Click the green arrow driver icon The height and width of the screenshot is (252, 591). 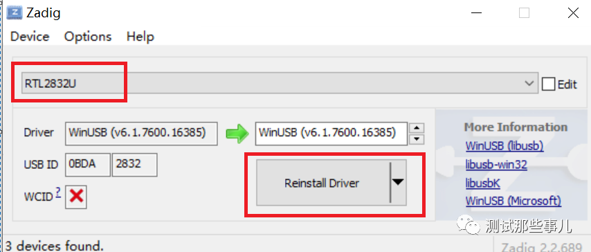tap(237, 133)
